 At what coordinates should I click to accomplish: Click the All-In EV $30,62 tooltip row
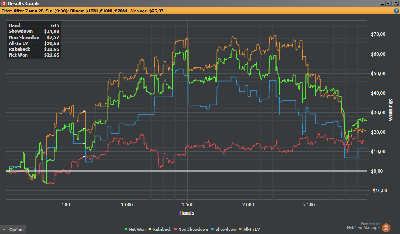coord(34,43)
